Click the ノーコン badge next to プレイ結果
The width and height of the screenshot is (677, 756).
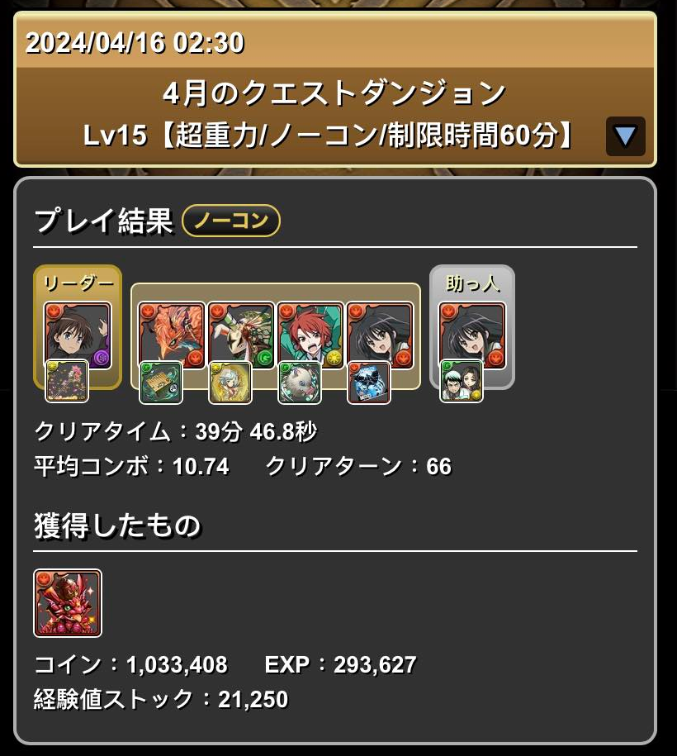231,221
